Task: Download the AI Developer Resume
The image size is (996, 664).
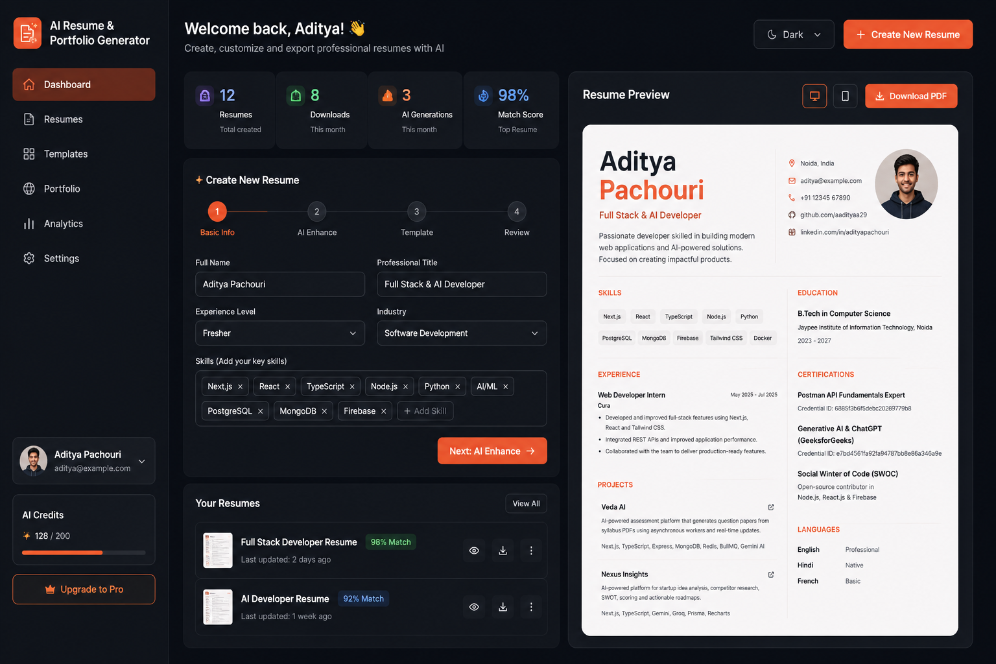Action: tap(503, 607)
